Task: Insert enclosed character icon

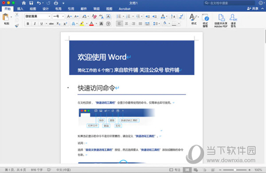Action: pos(108,24)
